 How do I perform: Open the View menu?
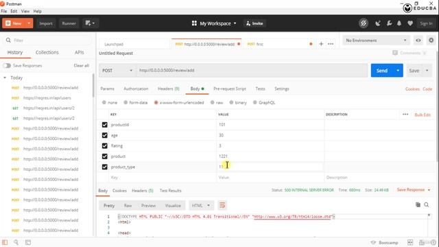25,11
